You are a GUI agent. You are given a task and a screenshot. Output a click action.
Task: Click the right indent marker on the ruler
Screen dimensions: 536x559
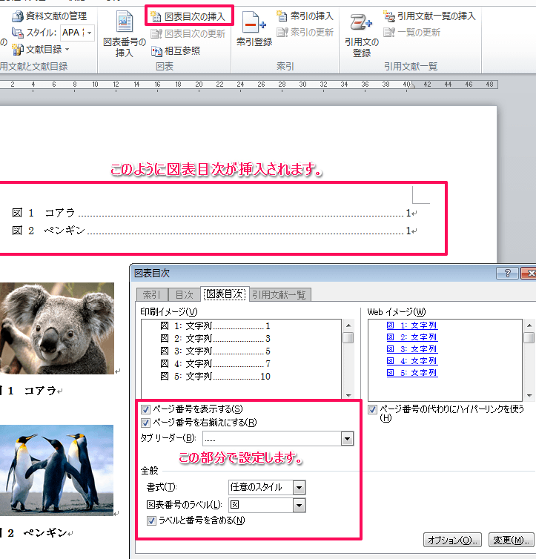pyautogui.click(x=411, y=85)
